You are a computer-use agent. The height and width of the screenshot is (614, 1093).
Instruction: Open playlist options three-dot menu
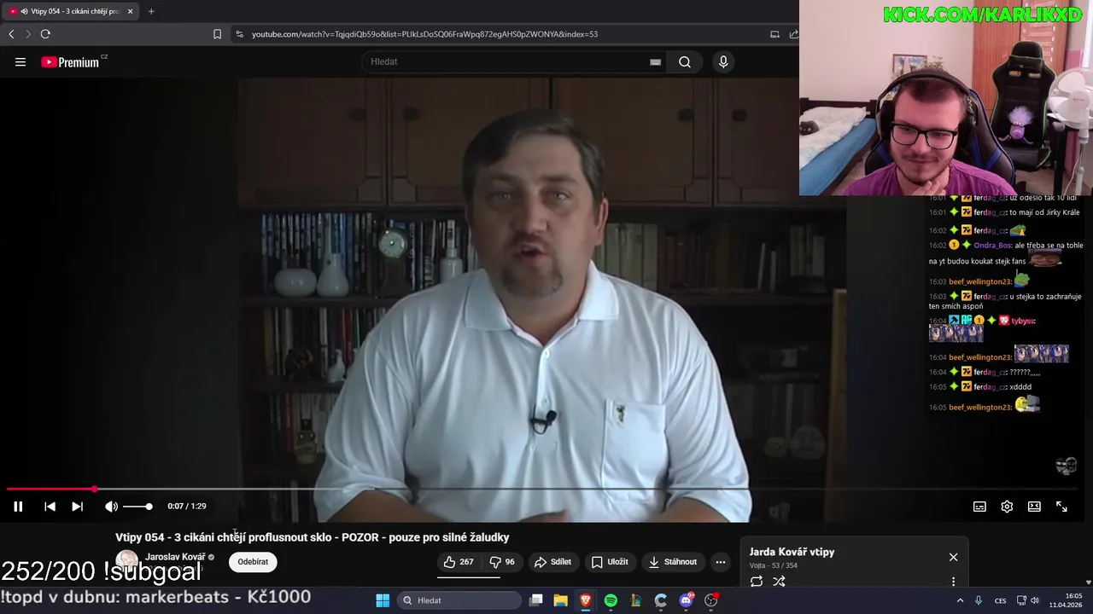[x=953, y=582]
